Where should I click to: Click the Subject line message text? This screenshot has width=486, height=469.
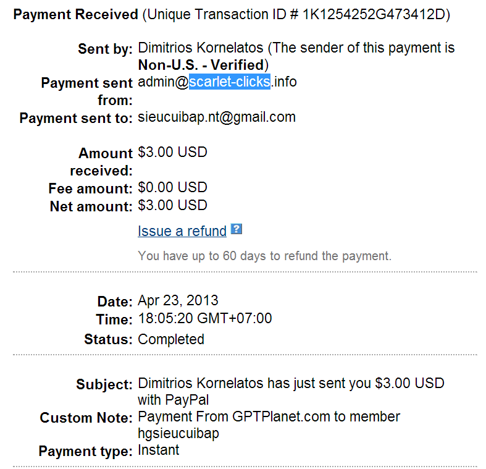pos(290,383)
